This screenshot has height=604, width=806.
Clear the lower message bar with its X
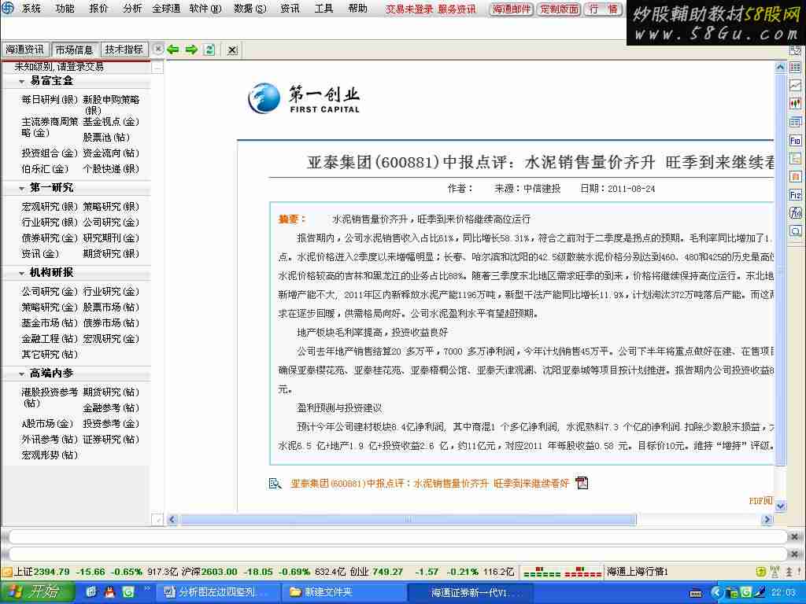click(x=794, y=554)
